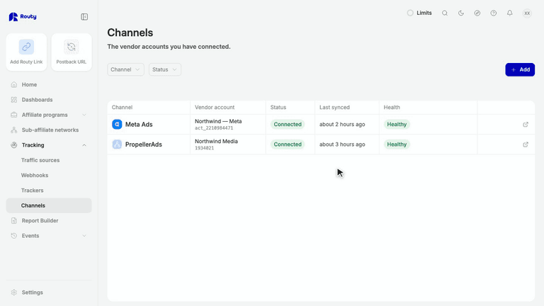Click Northwind Media vendor account
This screenshot has height=306, width=544.
[216, 141]
